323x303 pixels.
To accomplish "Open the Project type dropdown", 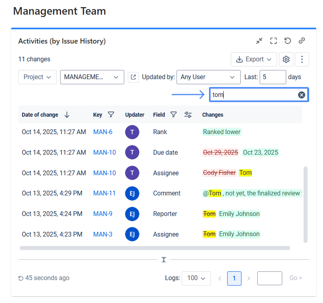I will click(37, 77).
